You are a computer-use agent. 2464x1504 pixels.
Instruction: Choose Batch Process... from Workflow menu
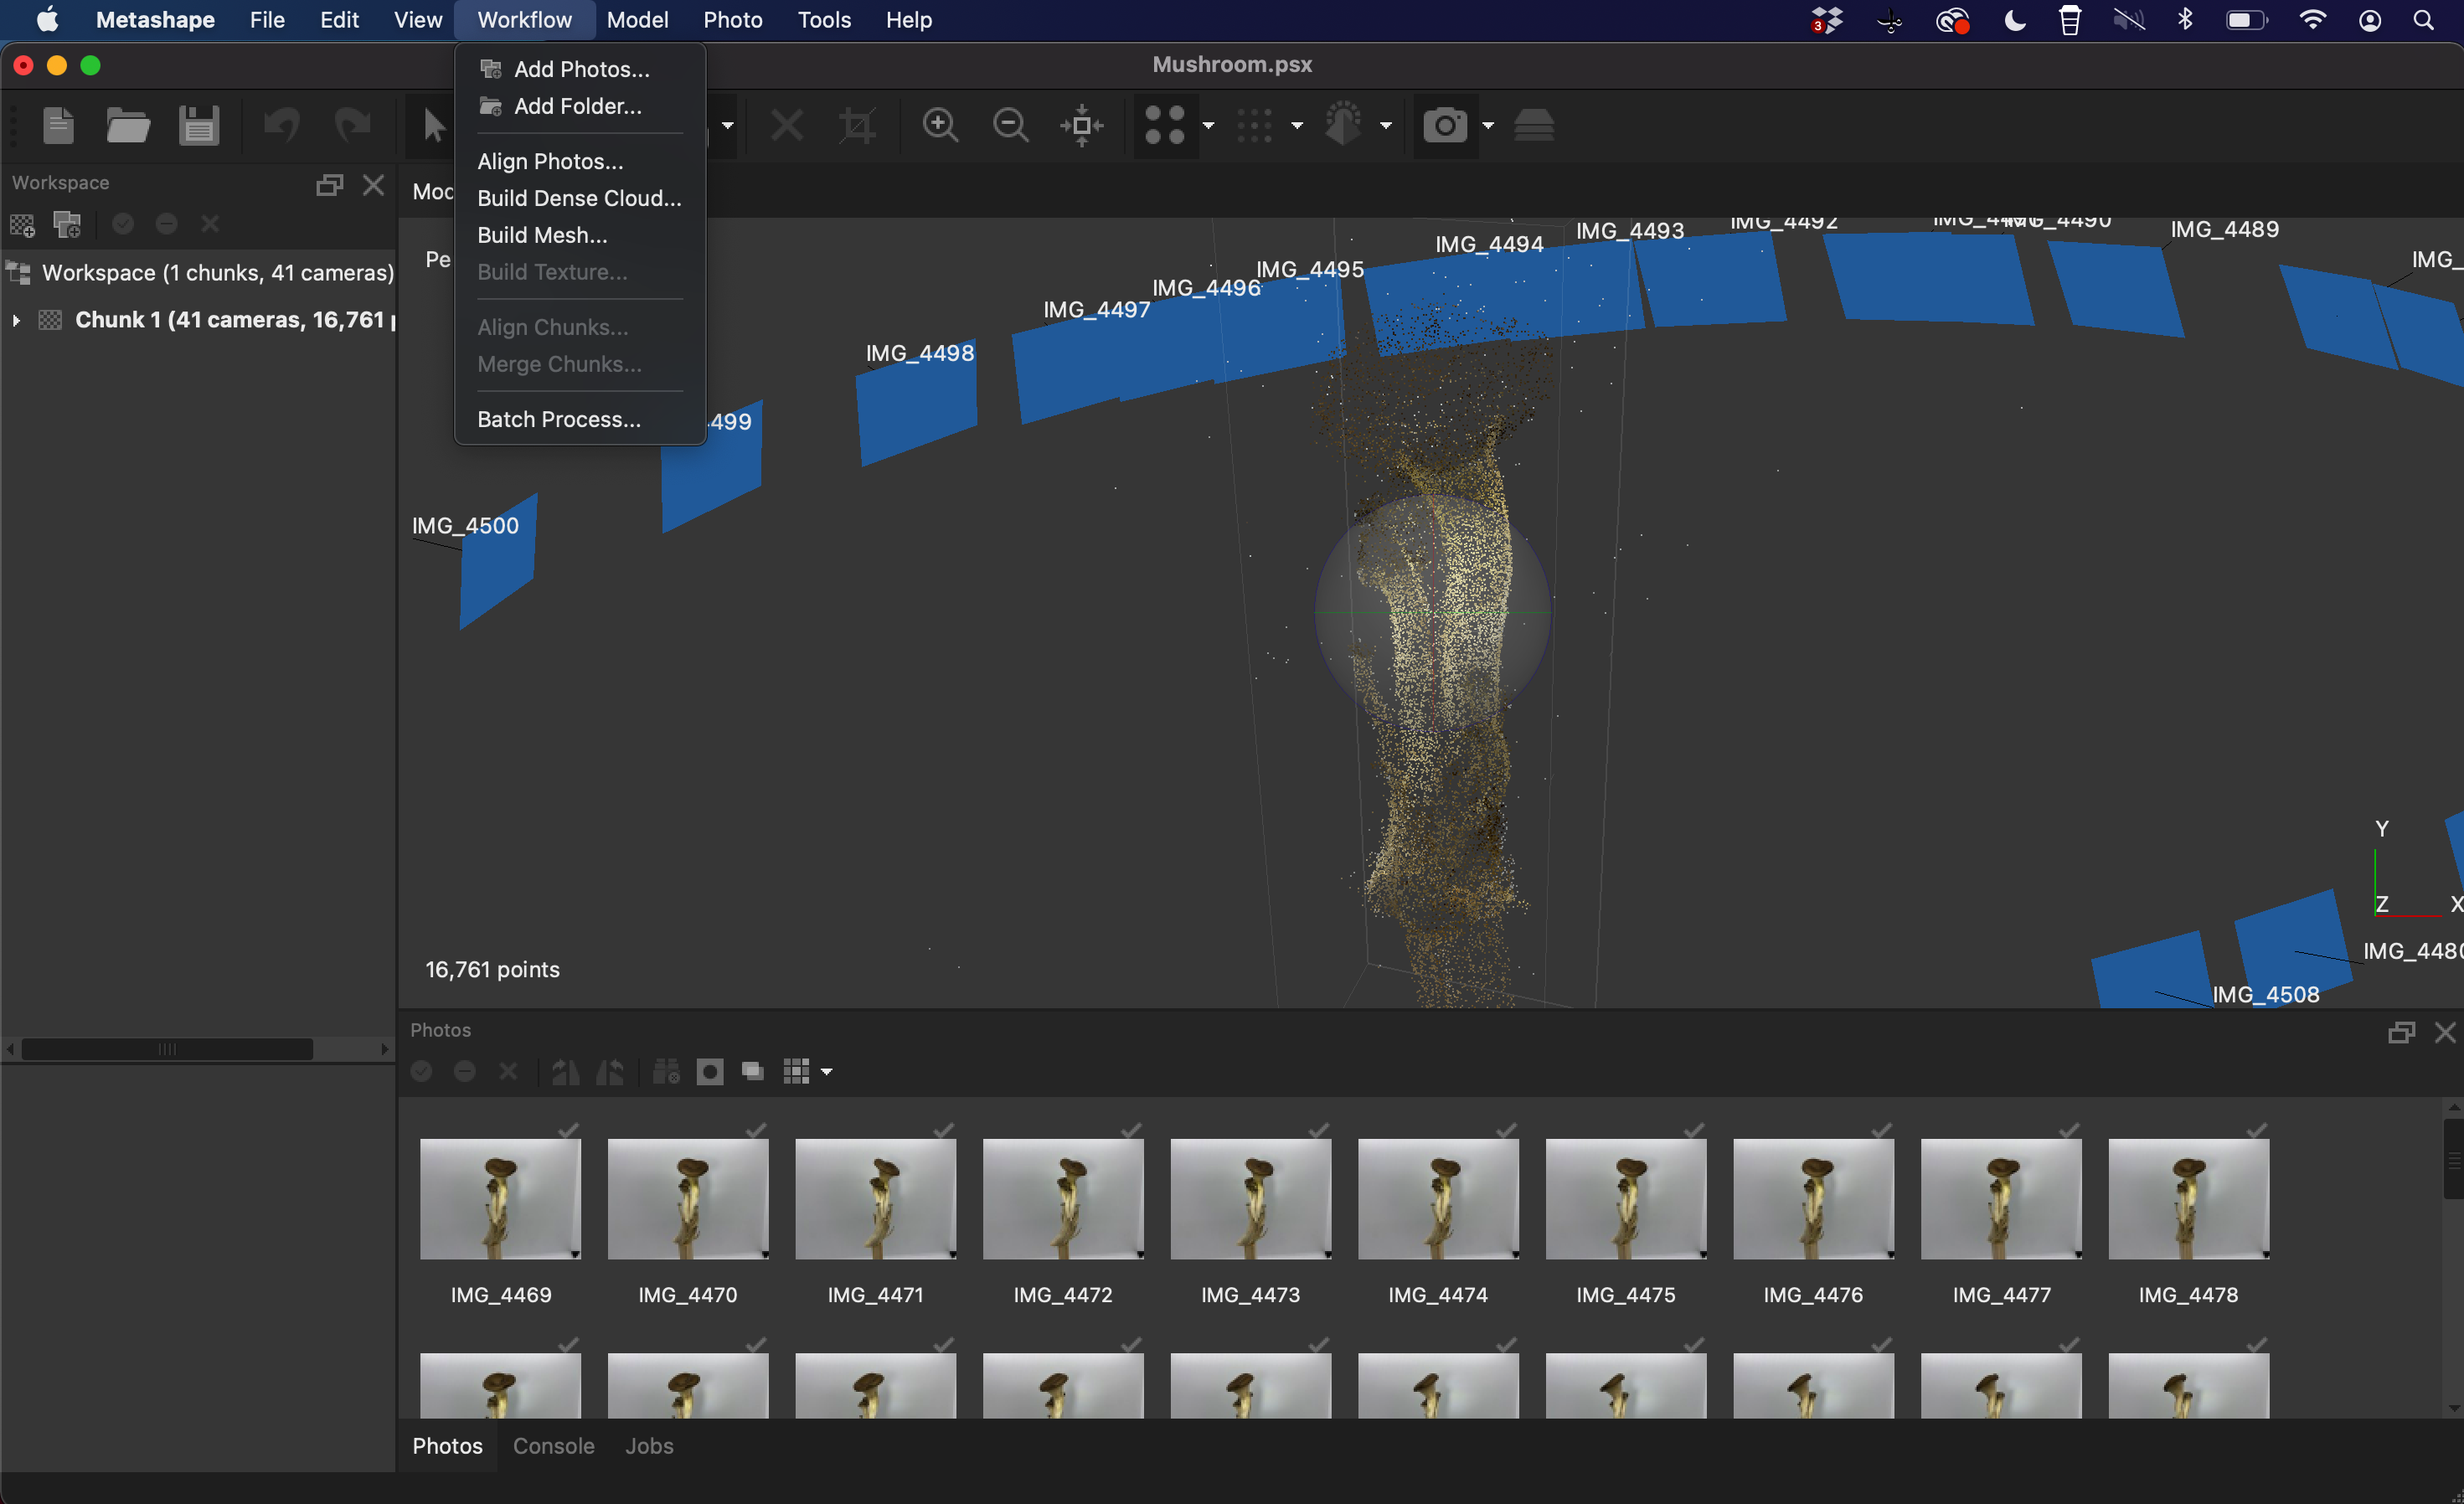(580, 419)
